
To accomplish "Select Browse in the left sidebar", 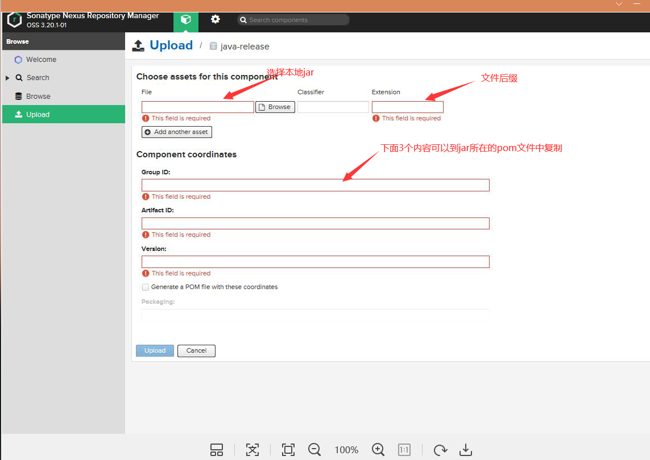I will pos(38,96).
